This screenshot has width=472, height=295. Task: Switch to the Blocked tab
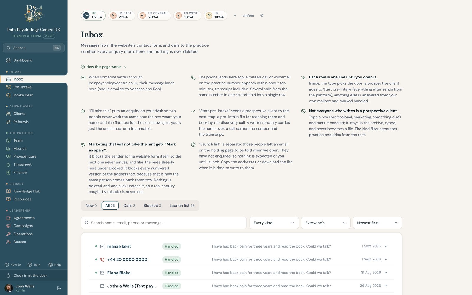click(x=152, y=206)
